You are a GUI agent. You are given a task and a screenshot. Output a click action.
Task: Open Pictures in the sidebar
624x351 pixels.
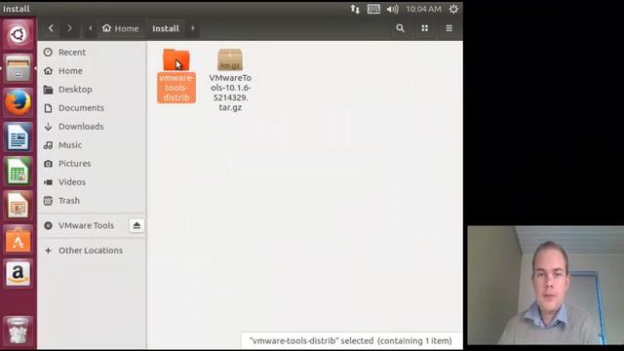tap(92, 163)
